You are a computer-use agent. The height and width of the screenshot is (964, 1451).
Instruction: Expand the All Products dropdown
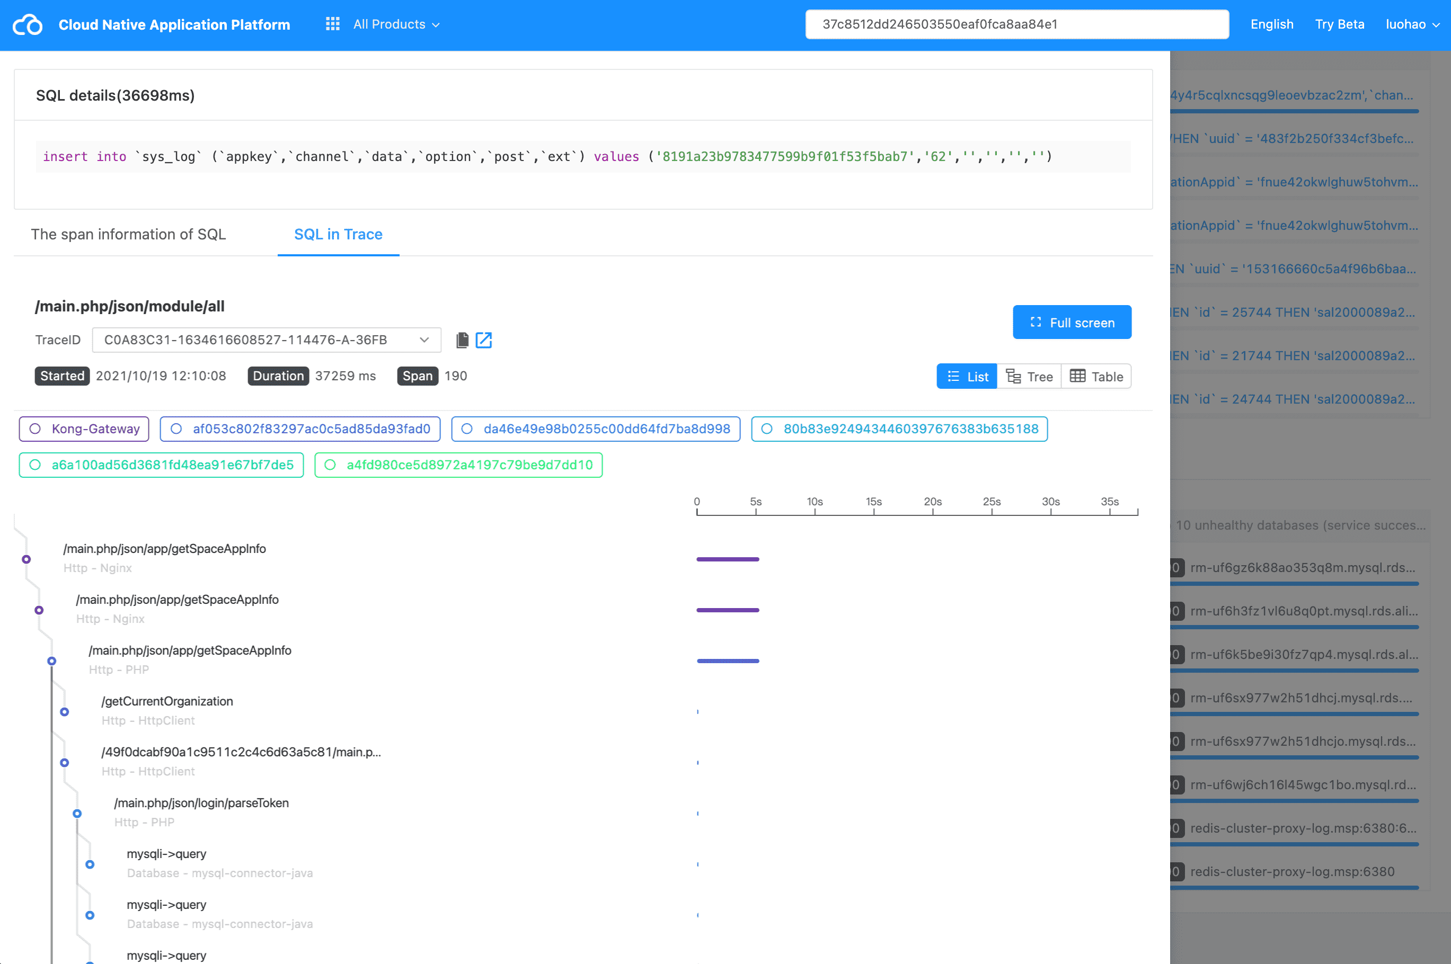point(397,24)
